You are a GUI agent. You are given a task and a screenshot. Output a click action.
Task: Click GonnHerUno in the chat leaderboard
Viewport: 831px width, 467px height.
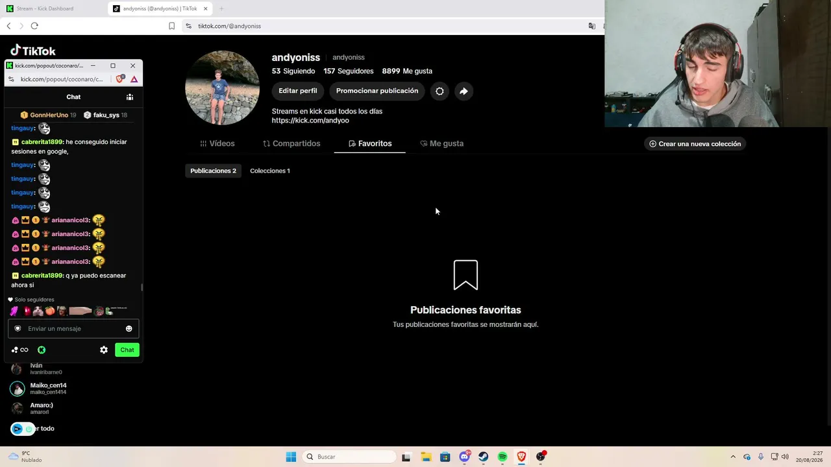(x=49, y=115)
